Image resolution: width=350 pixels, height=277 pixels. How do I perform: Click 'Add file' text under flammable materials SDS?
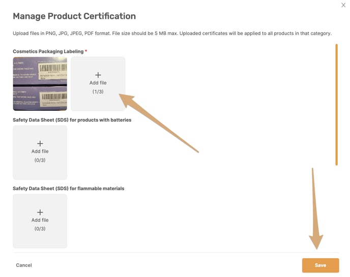pyautogui.click(x=40, y=220)
